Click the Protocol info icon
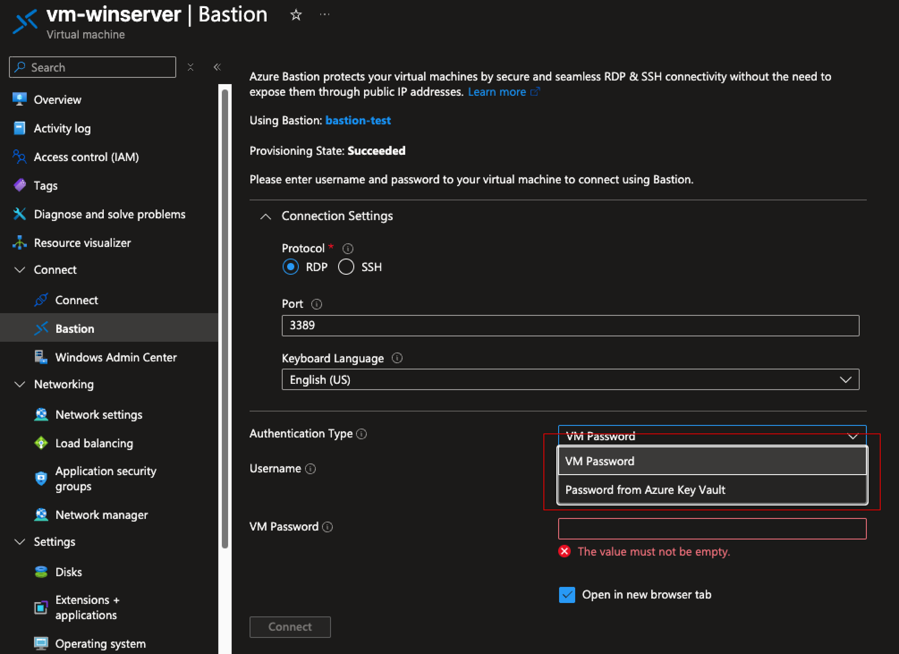This screenshot has width=899, height=654. point(348,249)
